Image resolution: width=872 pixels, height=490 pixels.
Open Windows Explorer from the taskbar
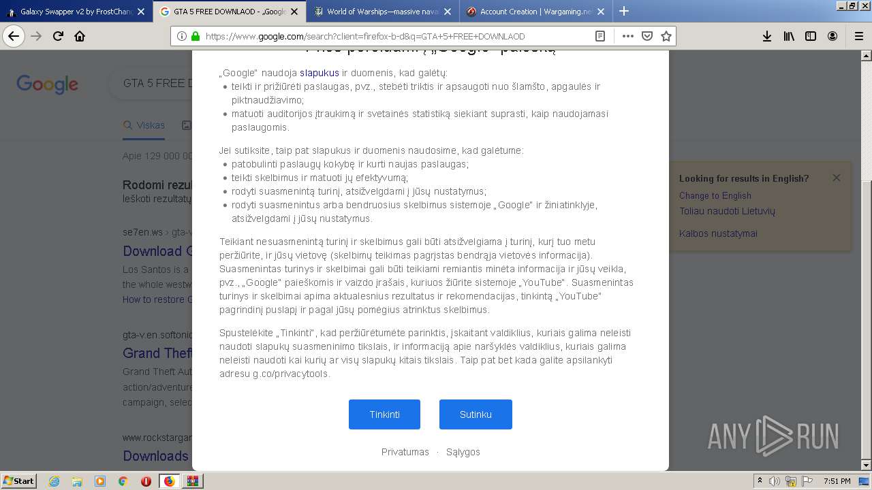pyautogui.click(x=77, y=481)
